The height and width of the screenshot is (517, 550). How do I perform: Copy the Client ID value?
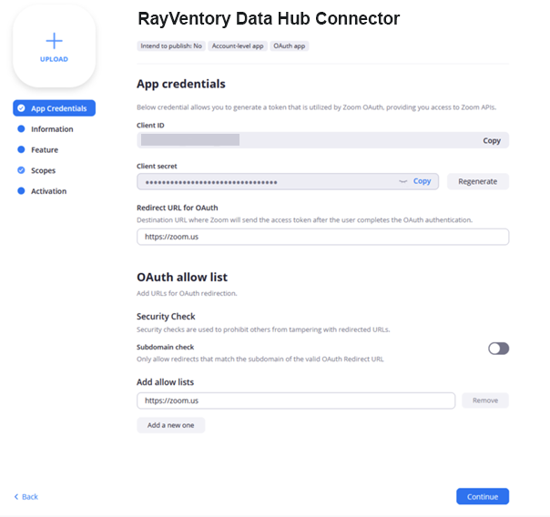(x=492, y=141)
